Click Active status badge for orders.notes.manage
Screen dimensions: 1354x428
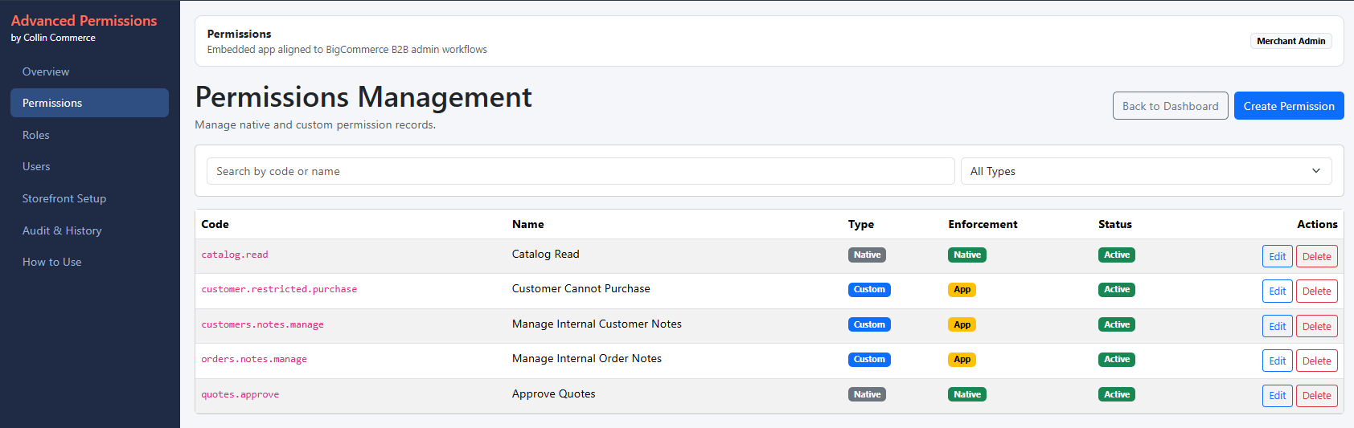[1117, 359]
